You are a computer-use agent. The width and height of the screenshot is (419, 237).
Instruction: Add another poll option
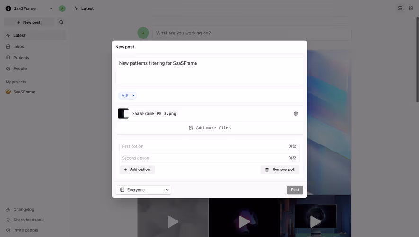click(x=137, y=169)
